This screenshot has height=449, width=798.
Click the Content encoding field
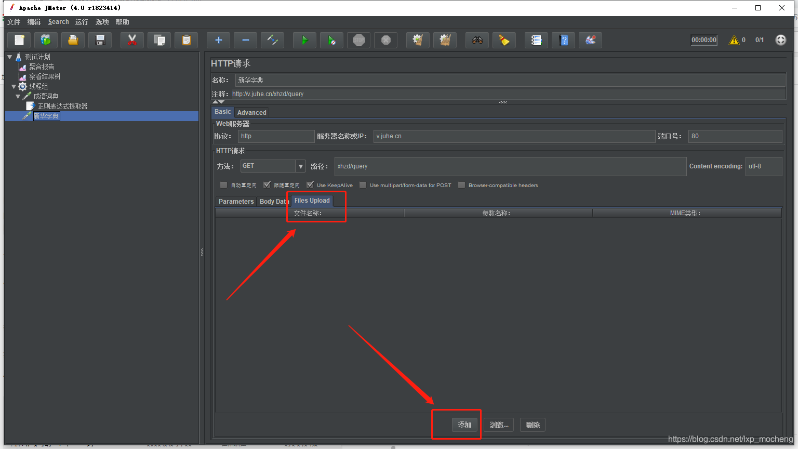(x=764, y=166)
